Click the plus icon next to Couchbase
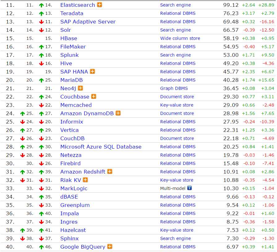The width and height of the screenshot is (277, 252). coord(94,97)
